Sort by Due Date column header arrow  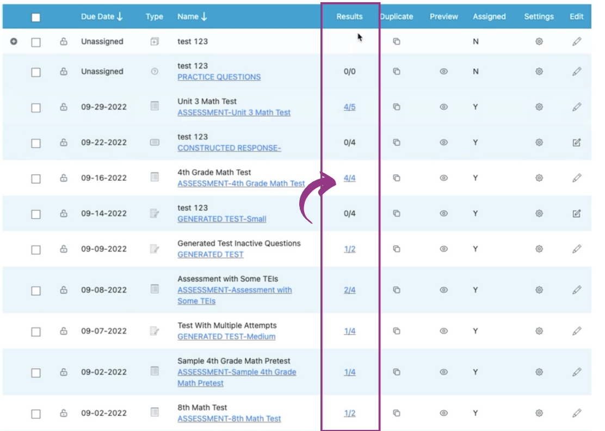(120, 16)
